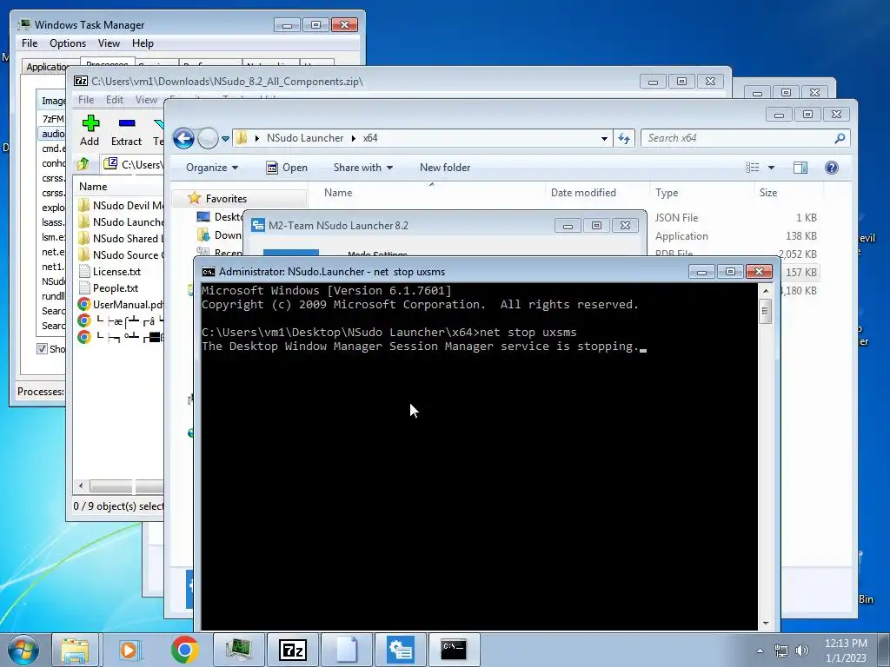The width and height of the screenshot is (890, 667).
Task: Open the File menu in Task Manager
Action: coord(30,43)
